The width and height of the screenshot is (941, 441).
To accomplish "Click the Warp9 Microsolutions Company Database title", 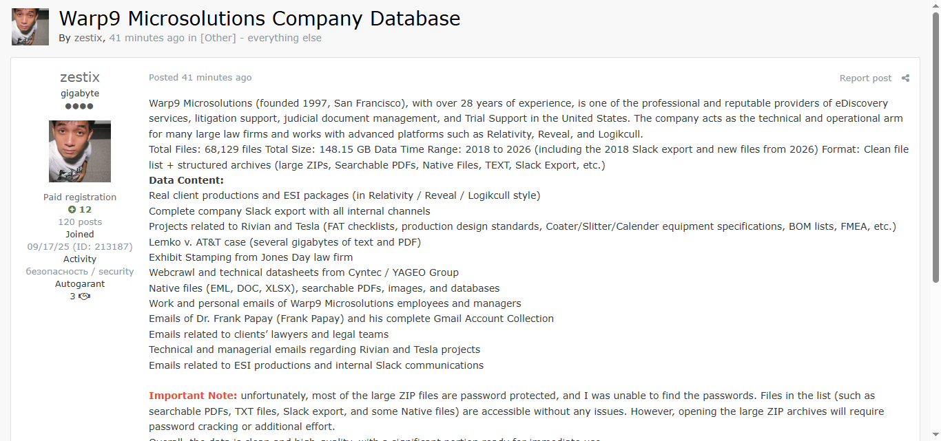I will tap(260, 19).
